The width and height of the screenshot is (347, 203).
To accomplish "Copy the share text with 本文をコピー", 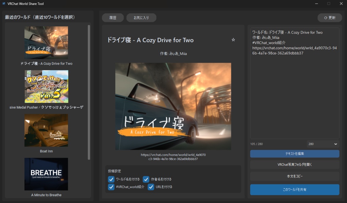I will point(294,176).
